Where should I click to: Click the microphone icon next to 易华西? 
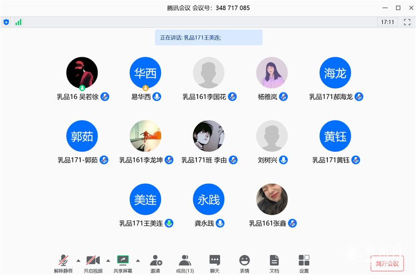tap(157, 97)
